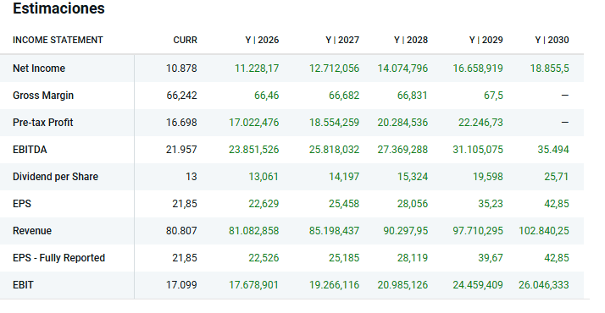Select the Y | 2028 column header
The image size is (605, 313).
coord(411,40)
